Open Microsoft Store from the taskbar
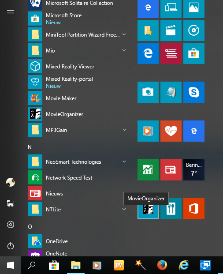Viewport: 223px width, 274px height. pyautogui.click(x=54, y=265)
